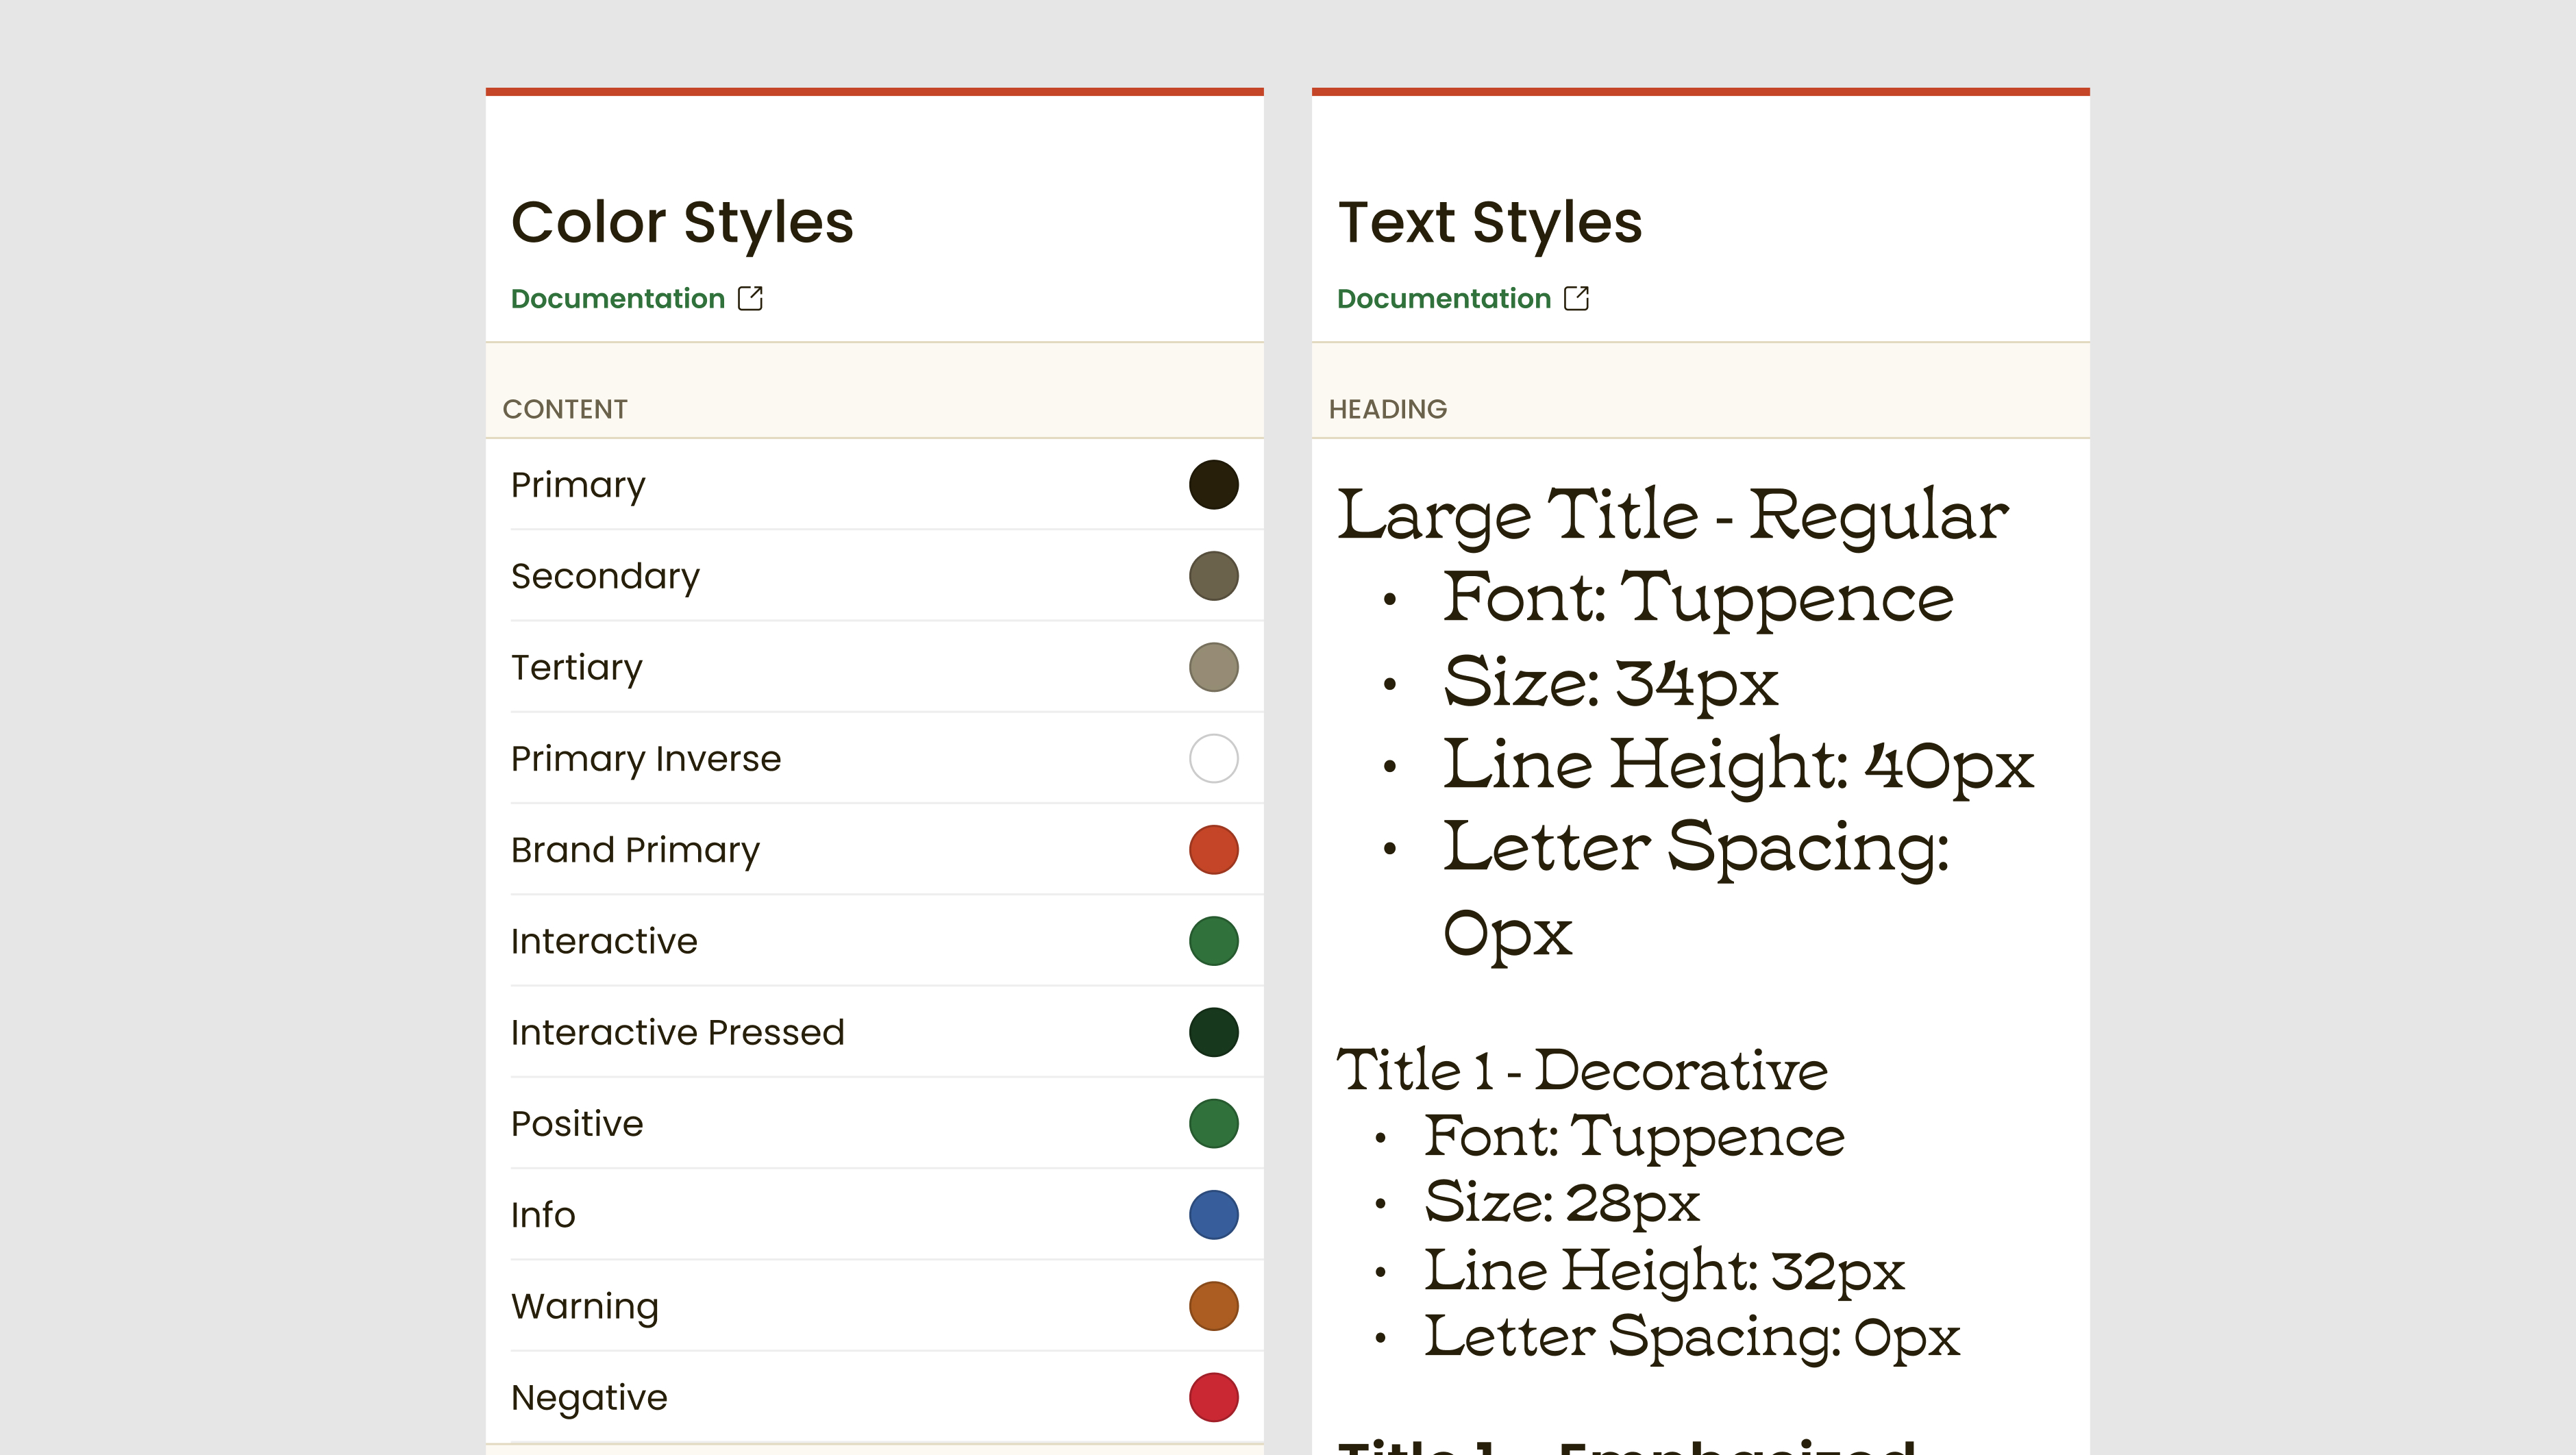
Task: Select the Secondary color swatch
Action: [x=1213, y=576]
